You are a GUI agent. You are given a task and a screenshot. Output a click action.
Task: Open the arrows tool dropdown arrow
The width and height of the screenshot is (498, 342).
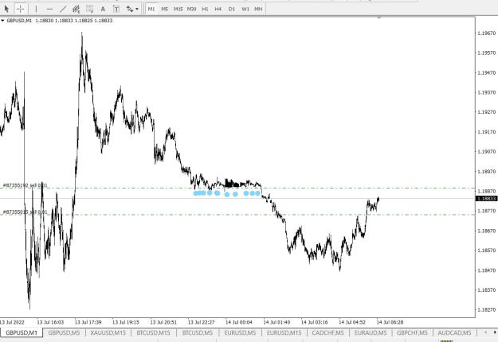tap(137, 9)
